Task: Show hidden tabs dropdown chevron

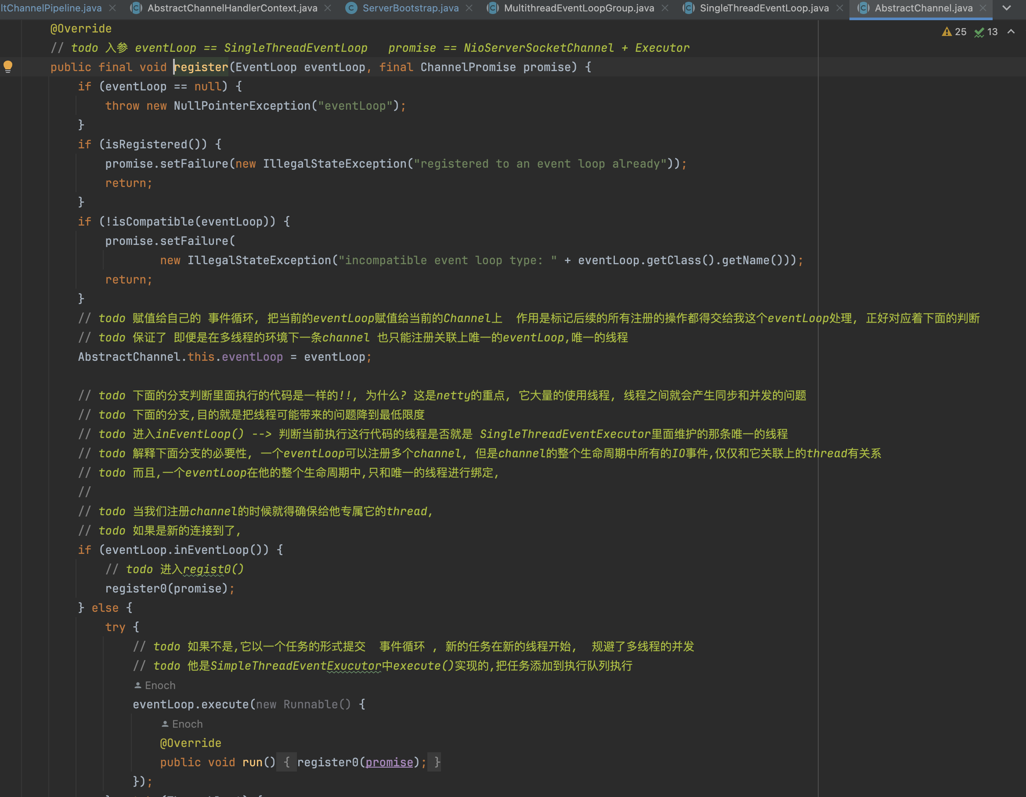Action: coord(1007,8)
